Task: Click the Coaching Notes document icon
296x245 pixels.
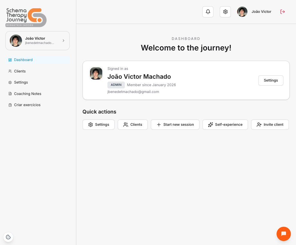Action: (x=10, y=94)
